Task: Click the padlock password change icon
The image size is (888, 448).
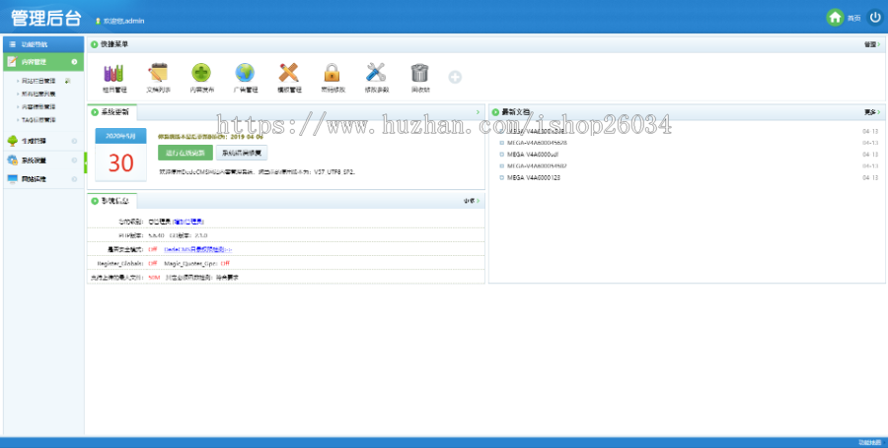Action: pos(332,73)
